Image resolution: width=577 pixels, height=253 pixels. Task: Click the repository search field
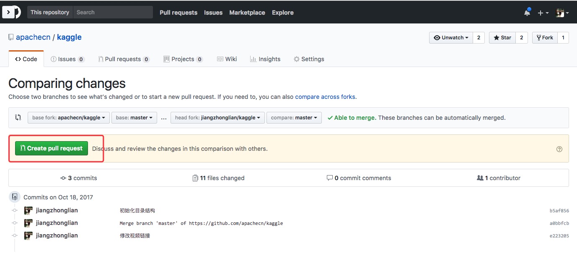pos(112,12)
